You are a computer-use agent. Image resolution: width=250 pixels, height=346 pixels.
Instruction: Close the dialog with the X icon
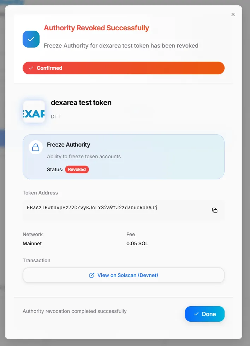click(233, 14)
